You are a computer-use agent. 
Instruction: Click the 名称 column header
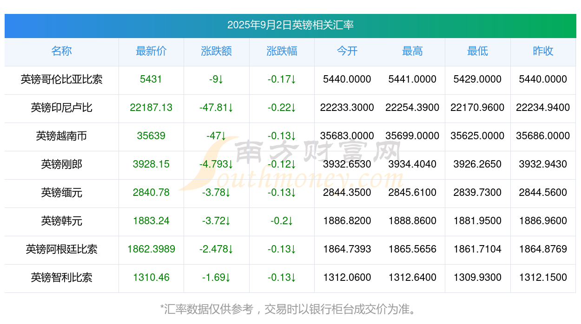coord(61,51)
